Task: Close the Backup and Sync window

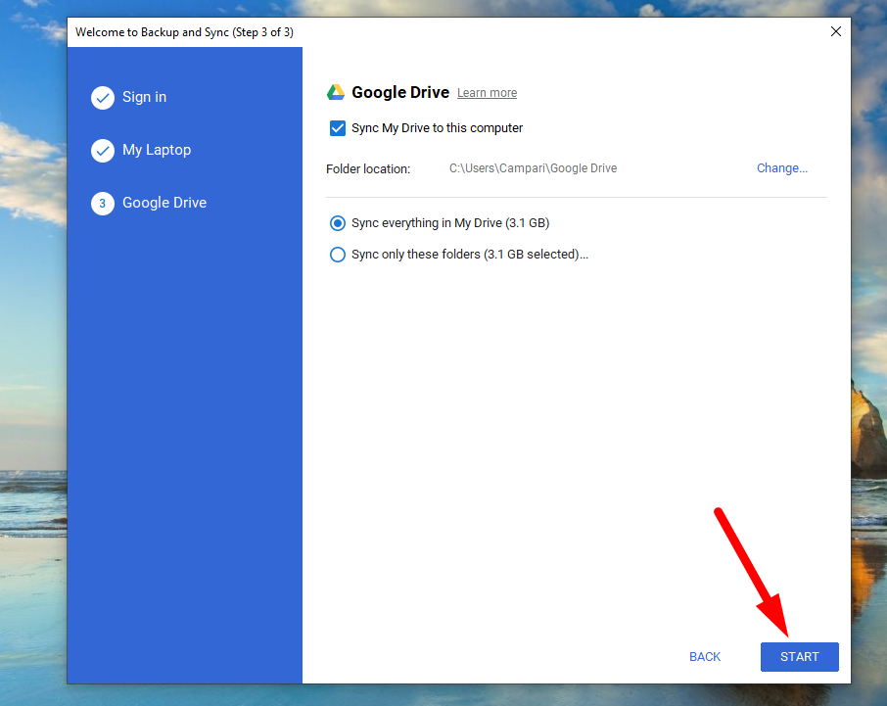Action: (835, 31)
